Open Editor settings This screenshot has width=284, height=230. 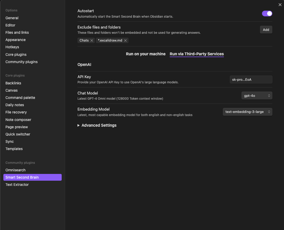(10, 25)
